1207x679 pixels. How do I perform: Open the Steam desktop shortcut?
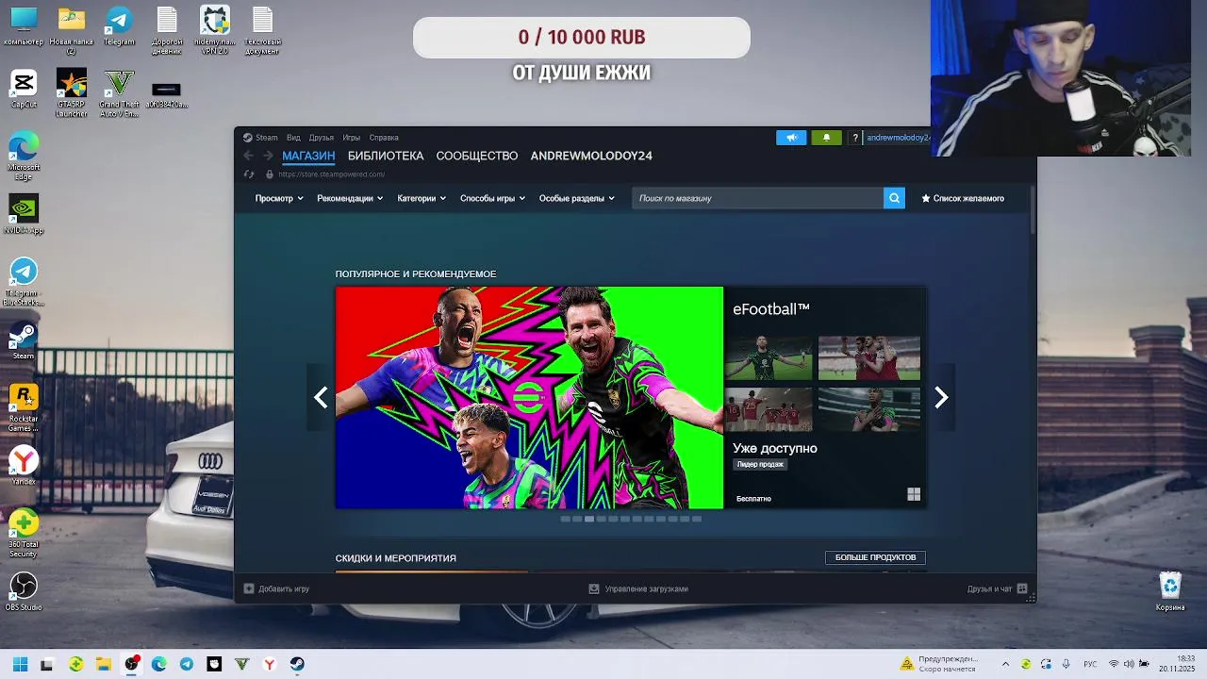coord(24,341)
